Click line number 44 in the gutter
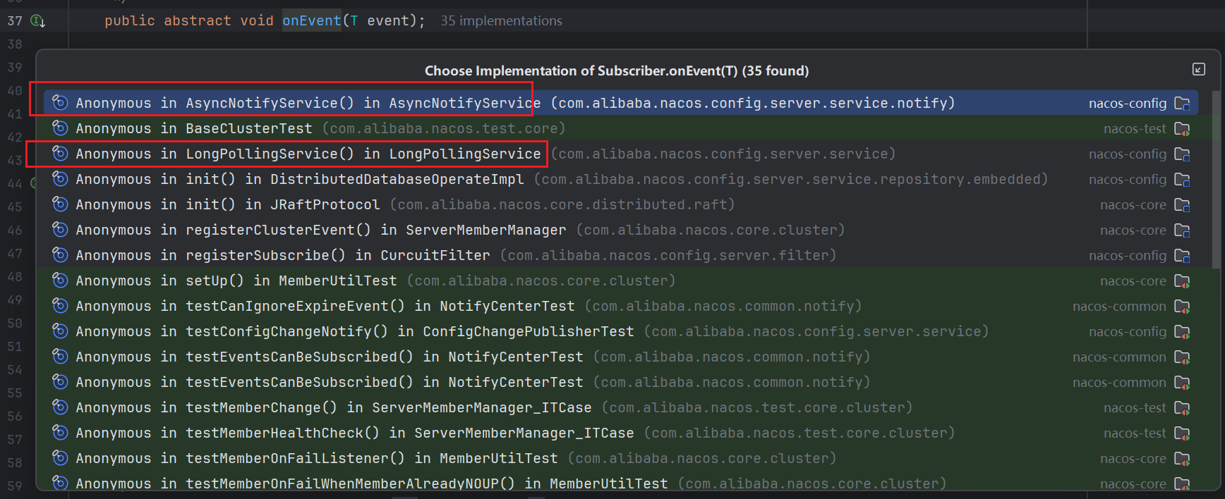Screen dimensions: 1225x499 (15, 184)
